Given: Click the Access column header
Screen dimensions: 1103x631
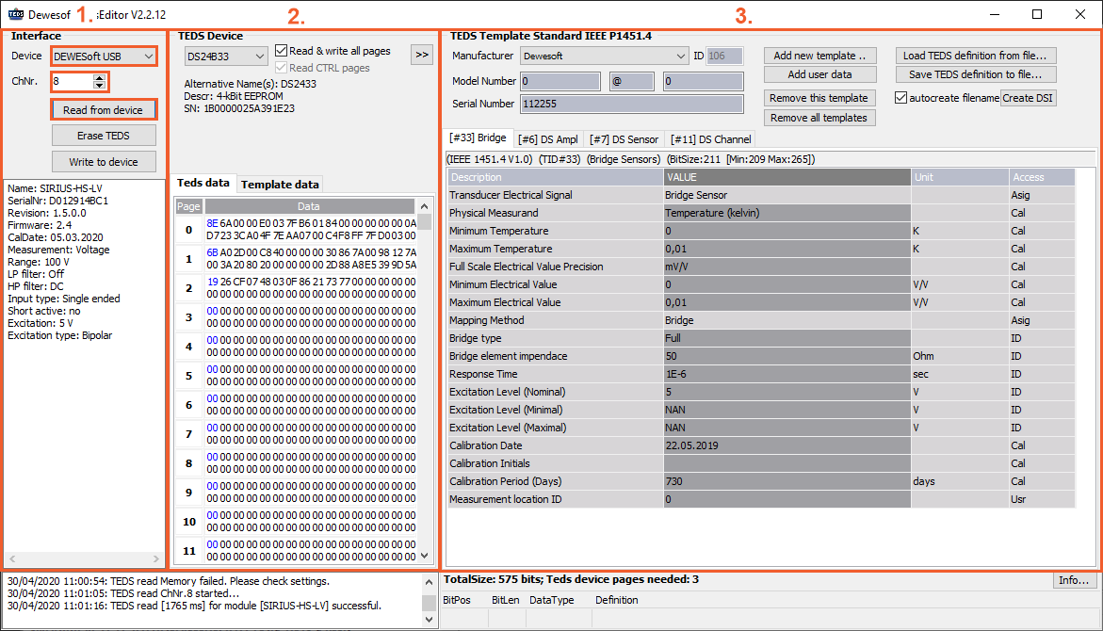Looking at the screenshot, I should click(1041, 177).
